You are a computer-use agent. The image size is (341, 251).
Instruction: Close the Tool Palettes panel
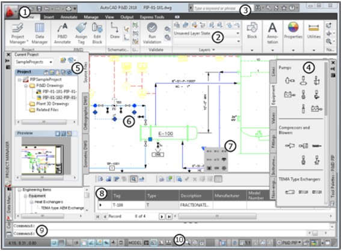pos(333,62)
